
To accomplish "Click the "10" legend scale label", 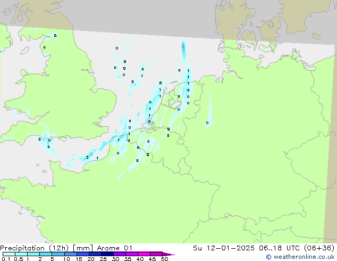I will click(x=66, y=259).
